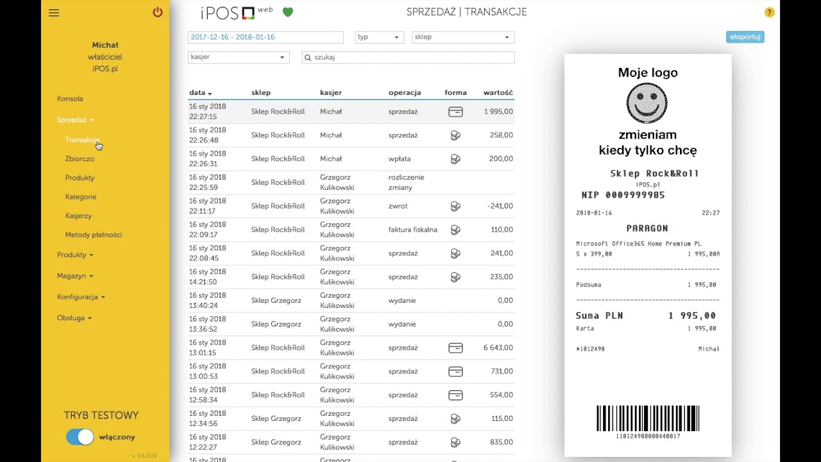This screenshot has height=462, width=821.
Task: Click the power logout icon
Action: [x=157, y=12]
